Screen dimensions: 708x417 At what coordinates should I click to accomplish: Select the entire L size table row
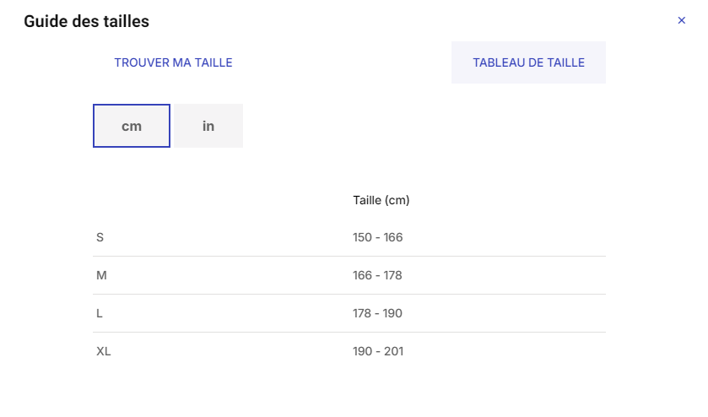click(253, 313)
